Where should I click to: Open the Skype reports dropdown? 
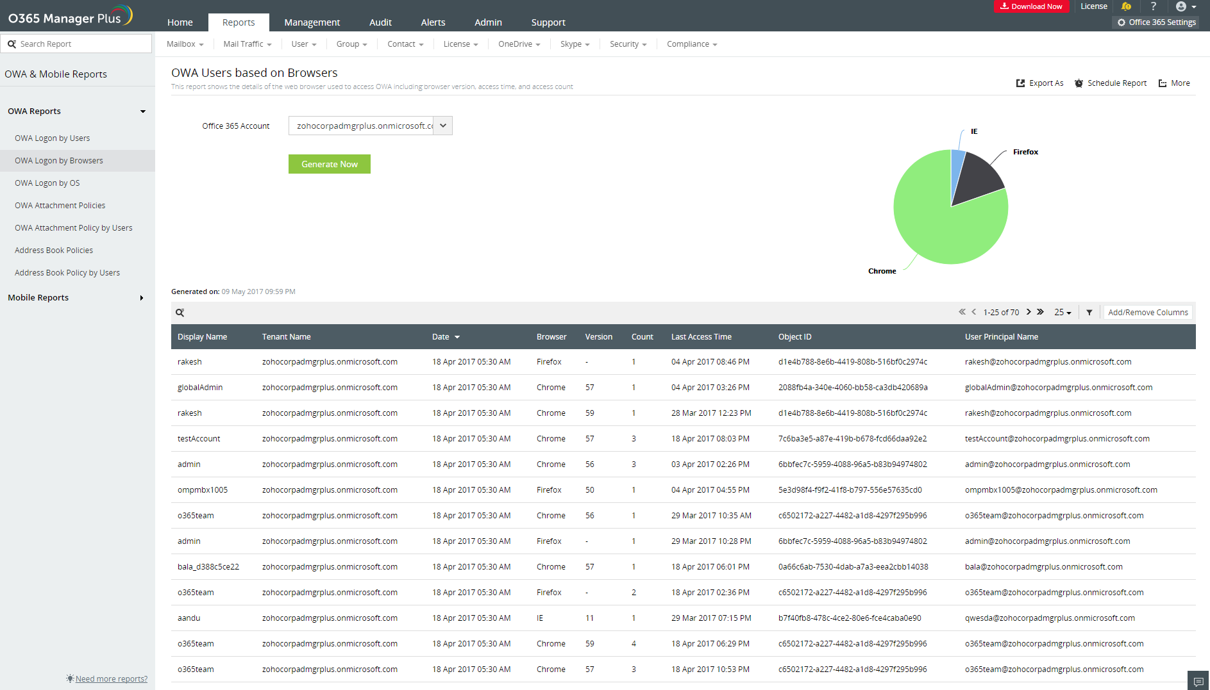(x=575, y=44)
